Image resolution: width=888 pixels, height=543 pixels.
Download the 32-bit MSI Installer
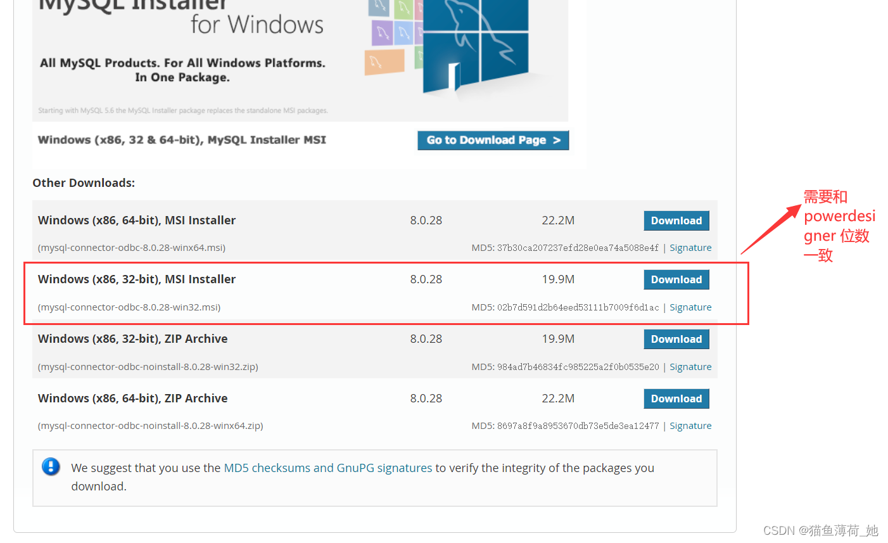pos(676,279)
